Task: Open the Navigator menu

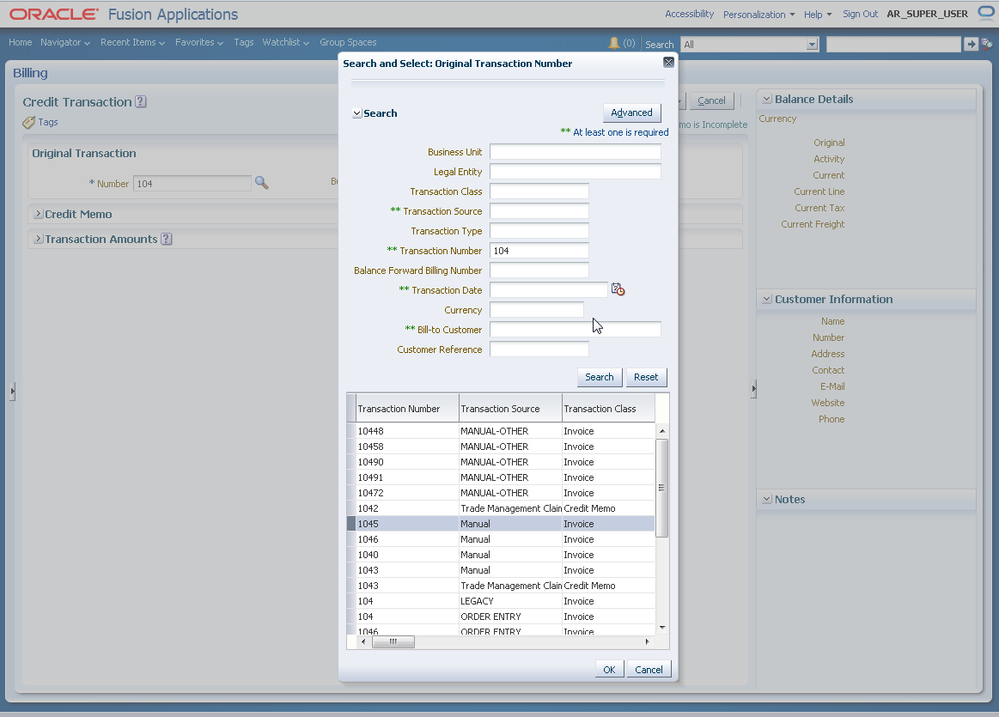Action: click(x=65, y=42)
